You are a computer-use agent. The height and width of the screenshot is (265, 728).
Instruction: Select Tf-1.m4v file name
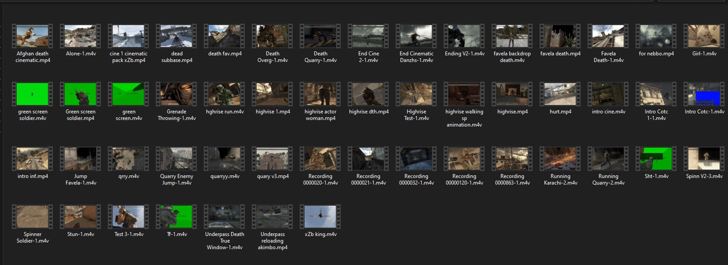coord(177,234)
